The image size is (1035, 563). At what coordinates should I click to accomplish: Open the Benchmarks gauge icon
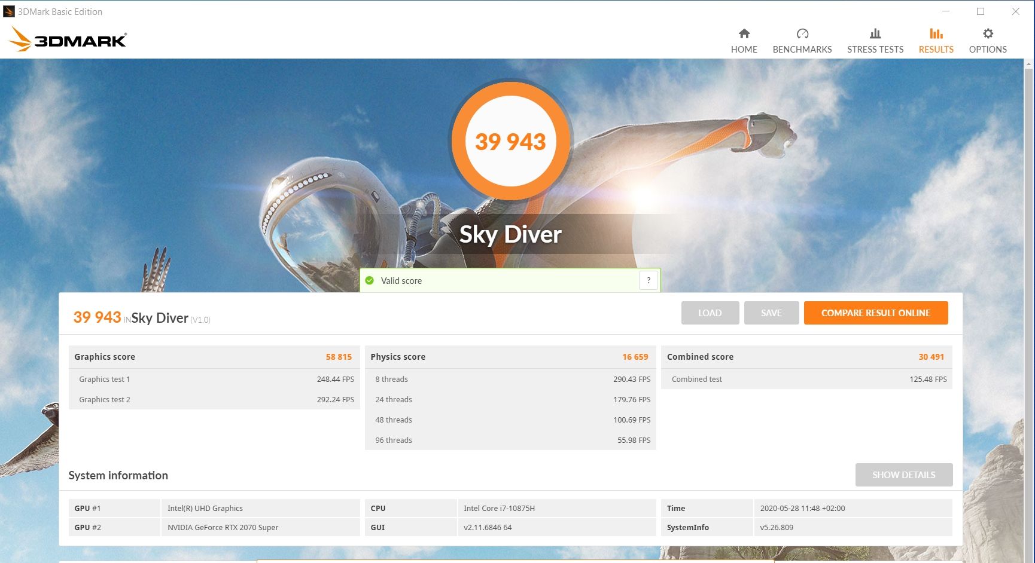(802, 33)
